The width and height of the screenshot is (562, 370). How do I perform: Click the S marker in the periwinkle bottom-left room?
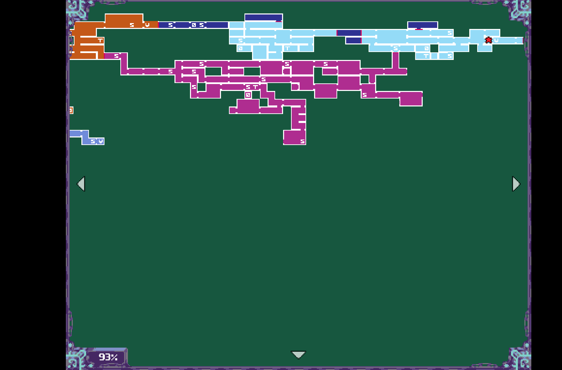coord(93,141)
